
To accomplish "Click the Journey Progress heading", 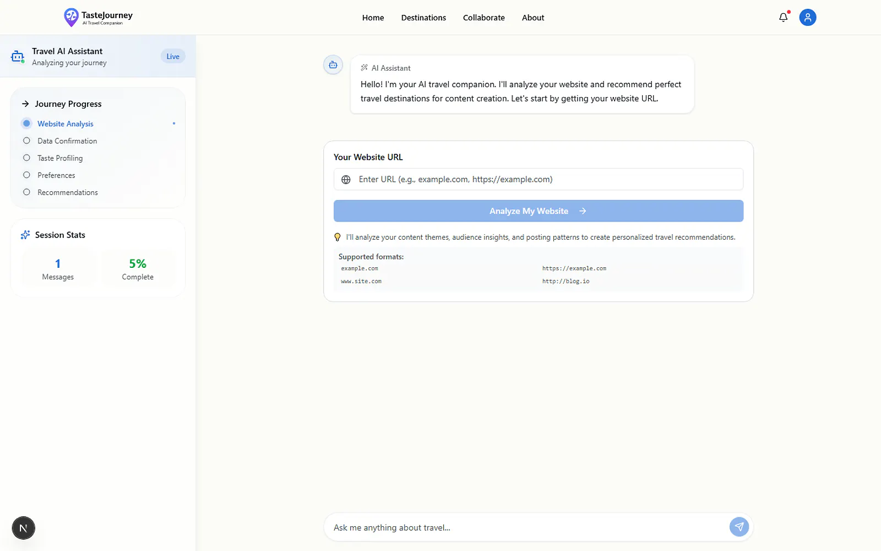I will (68, 104).
